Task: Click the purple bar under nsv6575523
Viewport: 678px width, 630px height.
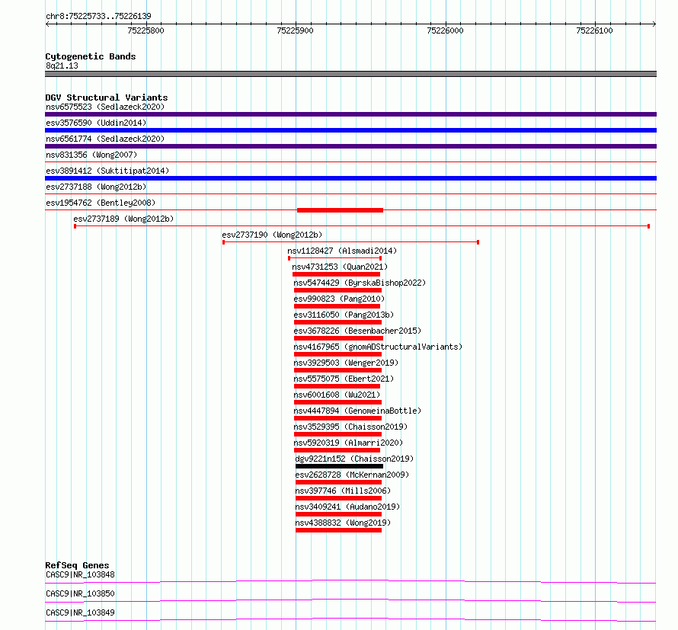Action: coord(350,114)
